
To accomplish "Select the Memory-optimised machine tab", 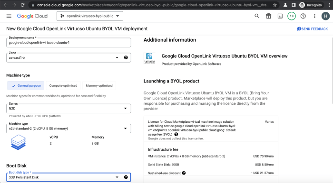I will 99,86.
